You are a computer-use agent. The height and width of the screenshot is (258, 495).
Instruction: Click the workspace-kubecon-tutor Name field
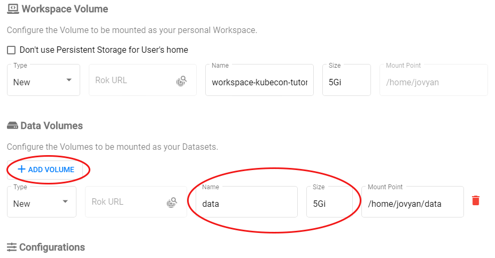click(259, 82)
